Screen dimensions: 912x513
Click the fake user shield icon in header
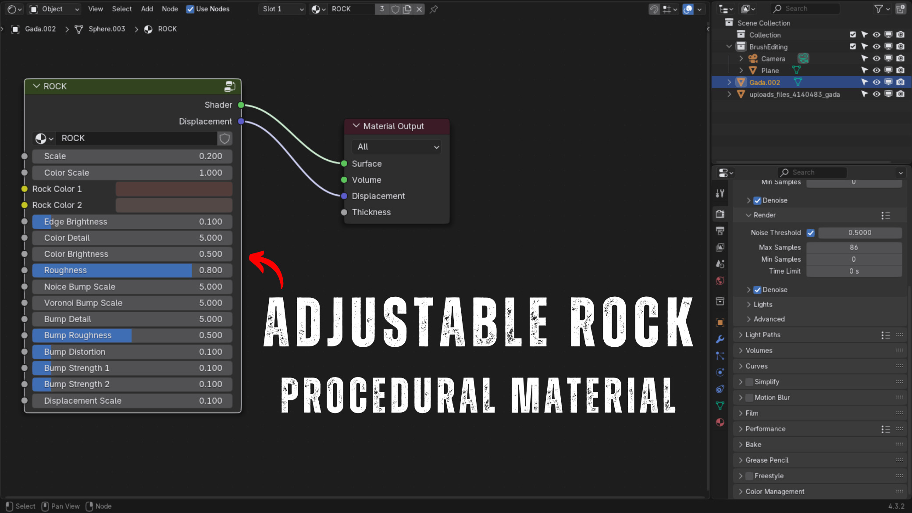395,9
